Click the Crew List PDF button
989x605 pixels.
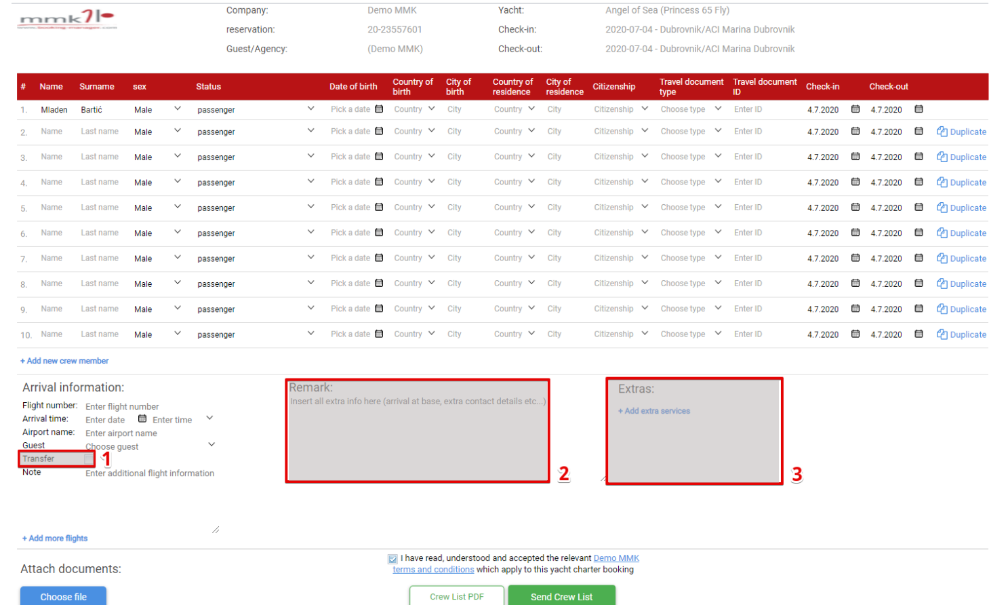[457, 596]
